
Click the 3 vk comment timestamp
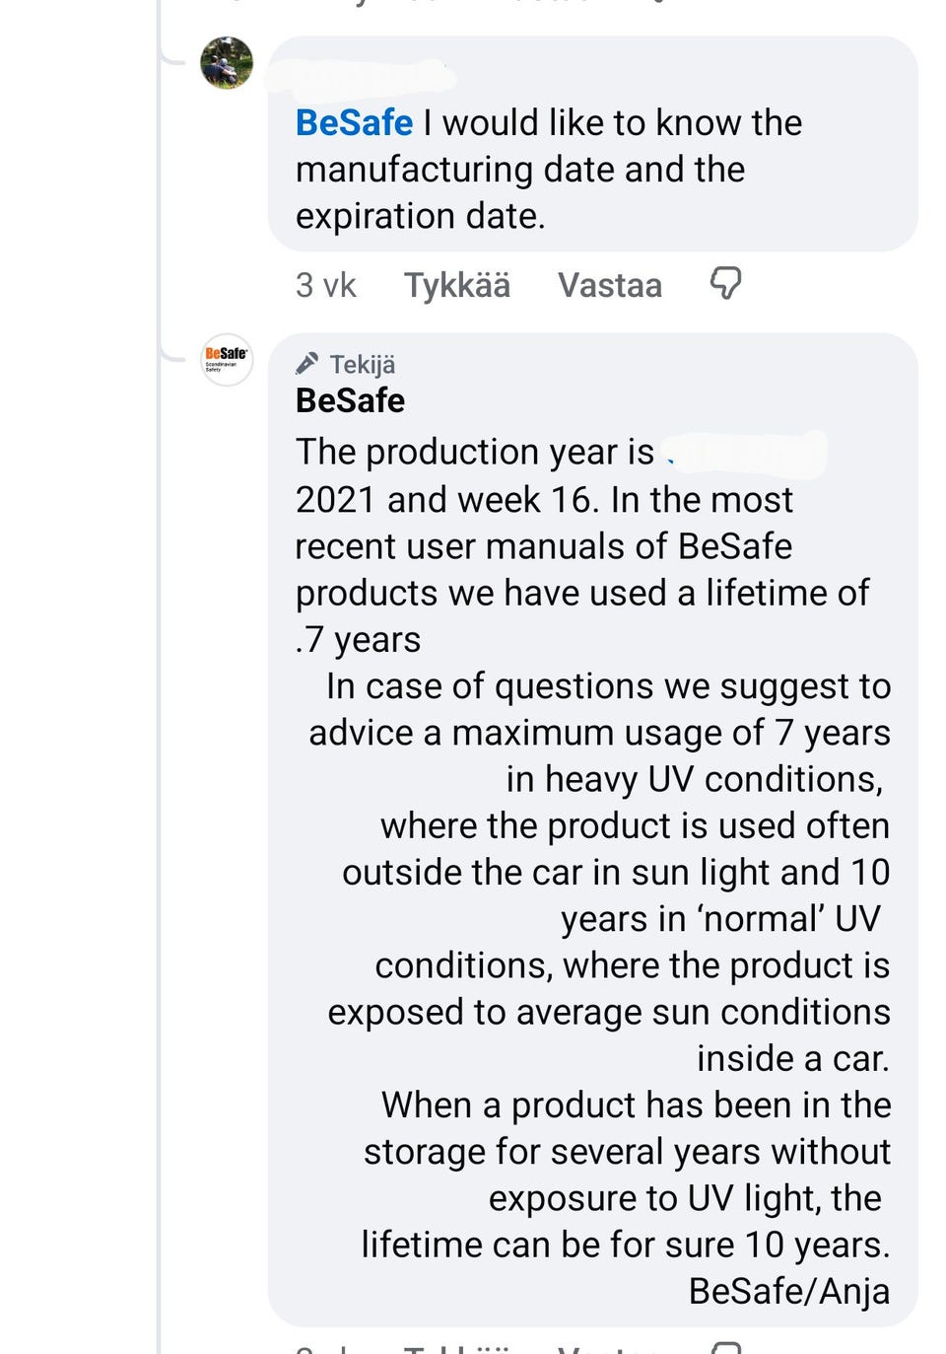[x=325, y=285]
